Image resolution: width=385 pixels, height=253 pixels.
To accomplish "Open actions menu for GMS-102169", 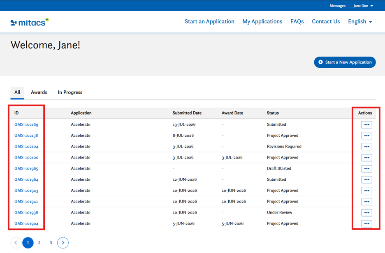I will click(366, 124).
